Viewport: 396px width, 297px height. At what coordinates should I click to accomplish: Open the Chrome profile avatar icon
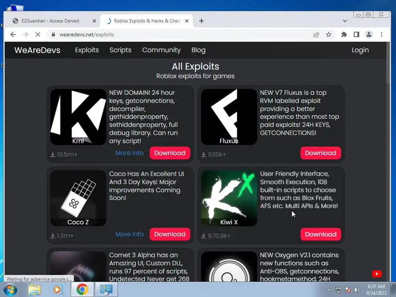[369, 34]
